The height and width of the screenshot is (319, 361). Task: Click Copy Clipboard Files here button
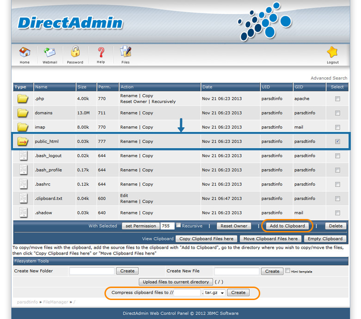coord(206,239)
